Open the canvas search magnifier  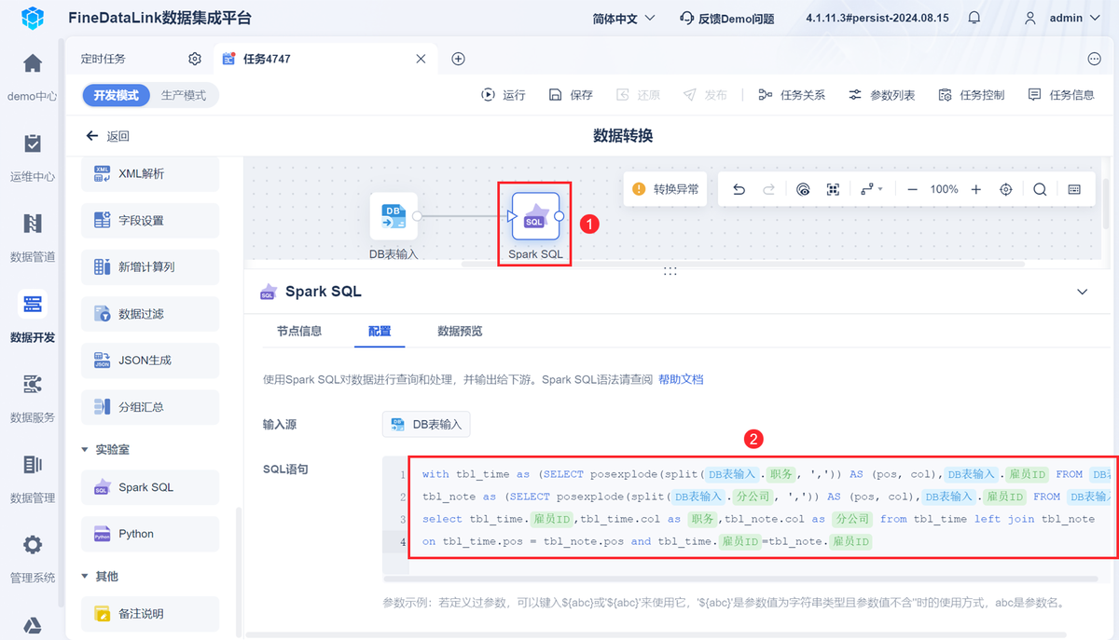(x=1040, y=189)
